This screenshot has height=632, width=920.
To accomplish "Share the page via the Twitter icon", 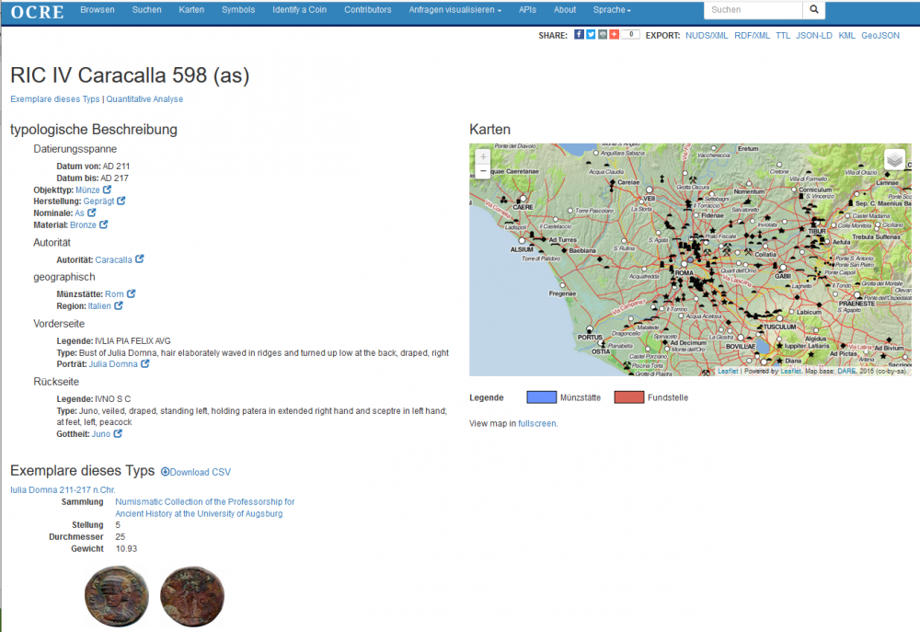I will click(x=591, y=35).
